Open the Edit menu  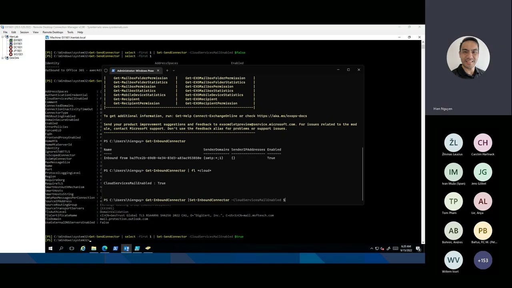(x=14, y=32)
